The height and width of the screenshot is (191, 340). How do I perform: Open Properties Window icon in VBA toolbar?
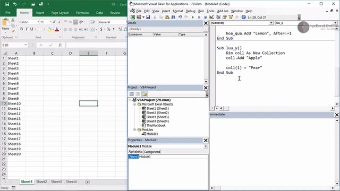point(224,17)
